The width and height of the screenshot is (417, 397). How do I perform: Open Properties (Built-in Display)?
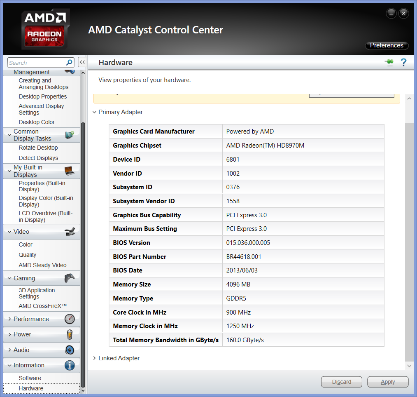42,186
